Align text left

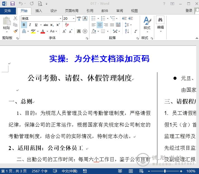[x=94, y=25]
